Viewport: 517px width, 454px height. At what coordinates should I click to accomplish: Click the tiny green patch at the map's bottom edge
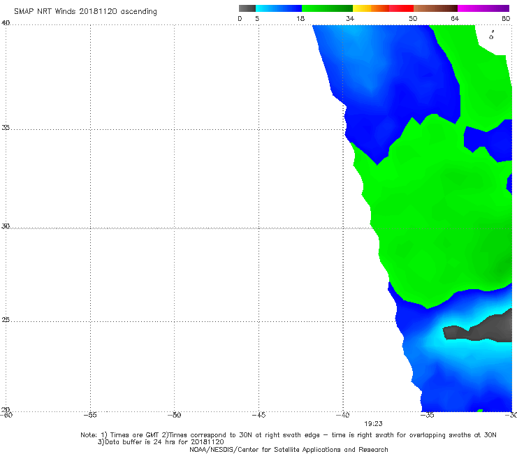480,411
